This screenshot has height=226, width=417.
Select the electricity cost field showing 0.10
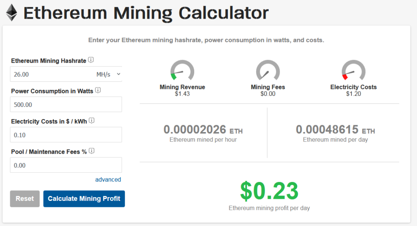[66, 135]
